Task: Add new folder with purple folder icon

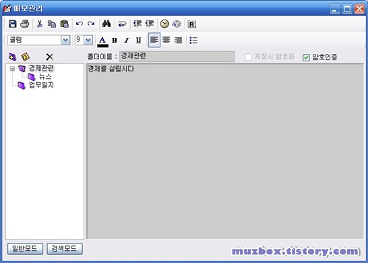Action: [13, 57]
